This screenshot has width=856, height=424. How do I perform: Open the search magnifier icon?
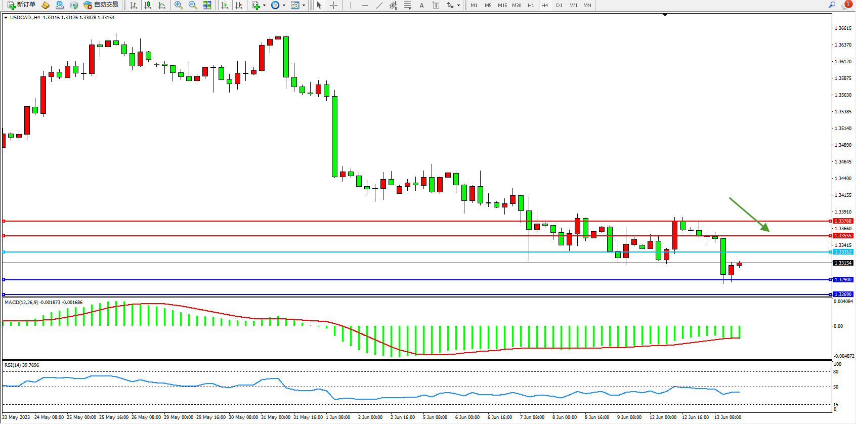pyautogui.click(x=832, y=5)
